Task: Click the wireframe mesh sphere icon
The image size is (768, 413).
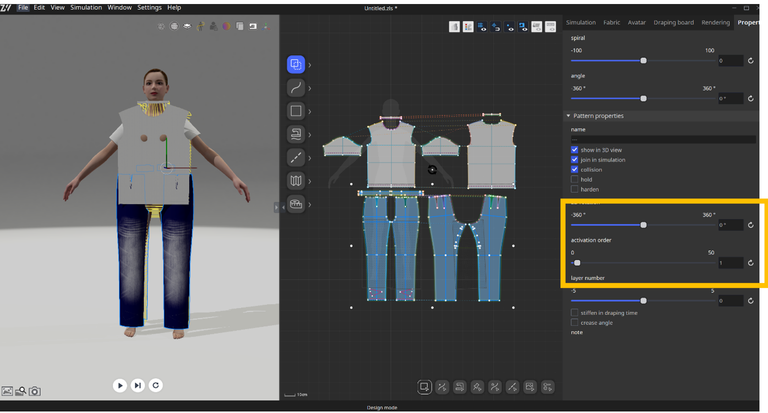Action: point(174,26)
